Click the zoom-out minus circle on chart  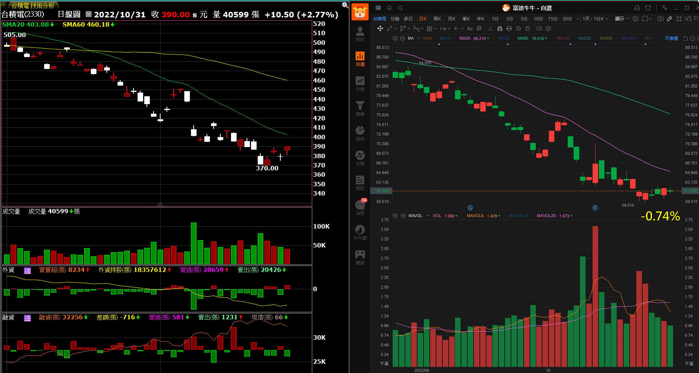[692, 38]
